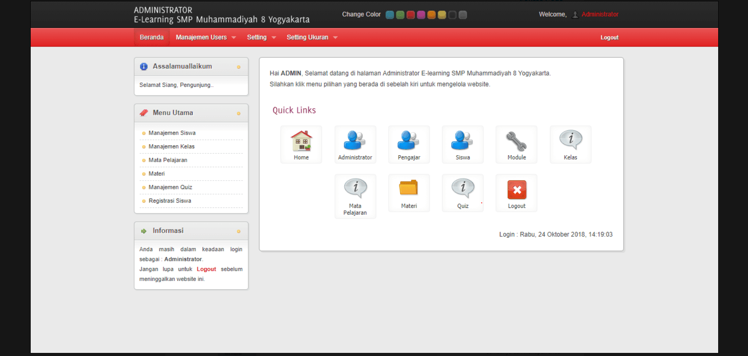The width and height of the screenshot is (748, 356).
Task: Click the Quick Links heading
Action: click(294, 110)
